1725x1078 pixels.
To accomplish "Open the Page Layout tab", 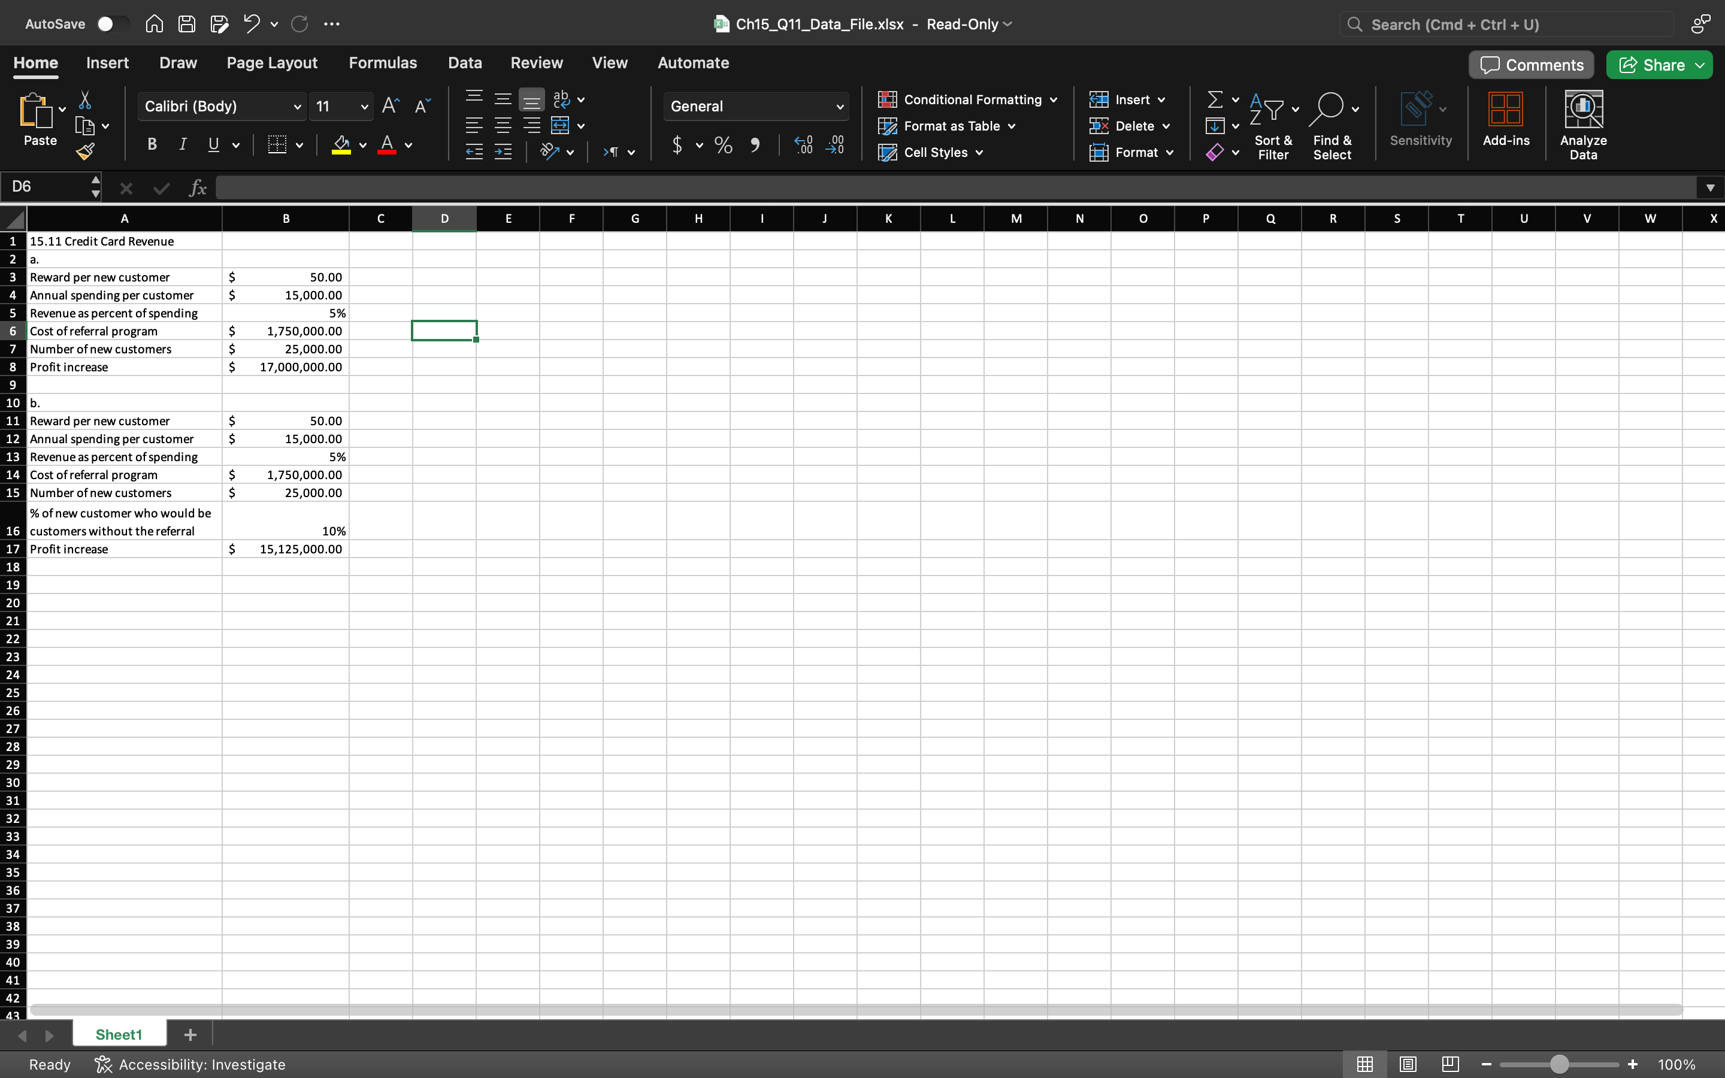I will coord(271,63).
